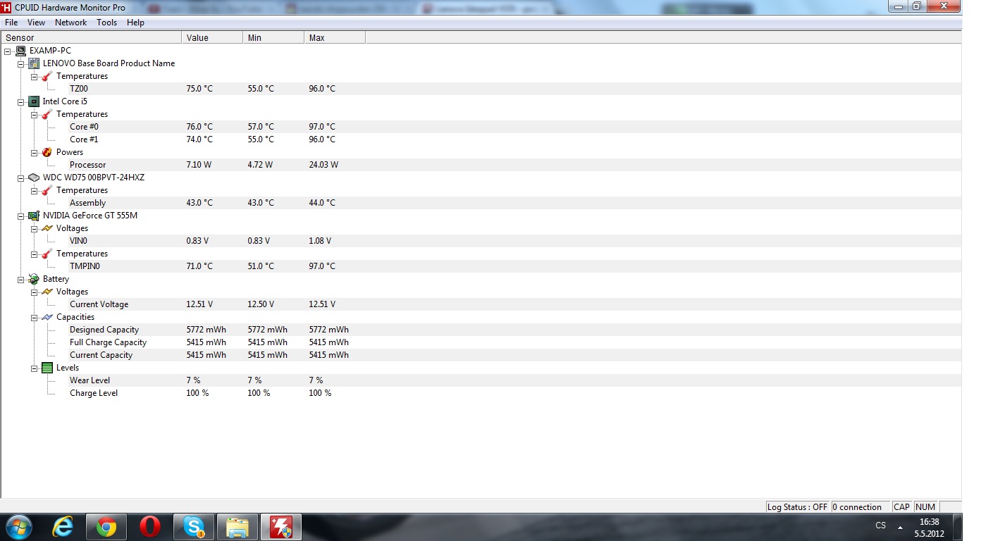Screen dimensions: 981x541
Task: Click the Capacities graph icon
Action: point(47,317)
